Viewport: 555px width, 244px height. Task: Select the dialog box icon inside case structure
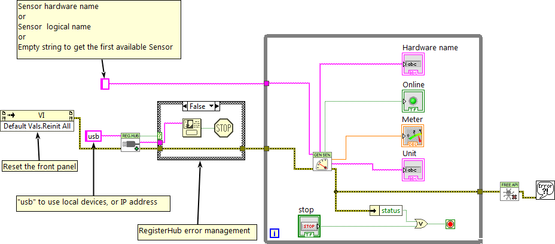point(191,127)
